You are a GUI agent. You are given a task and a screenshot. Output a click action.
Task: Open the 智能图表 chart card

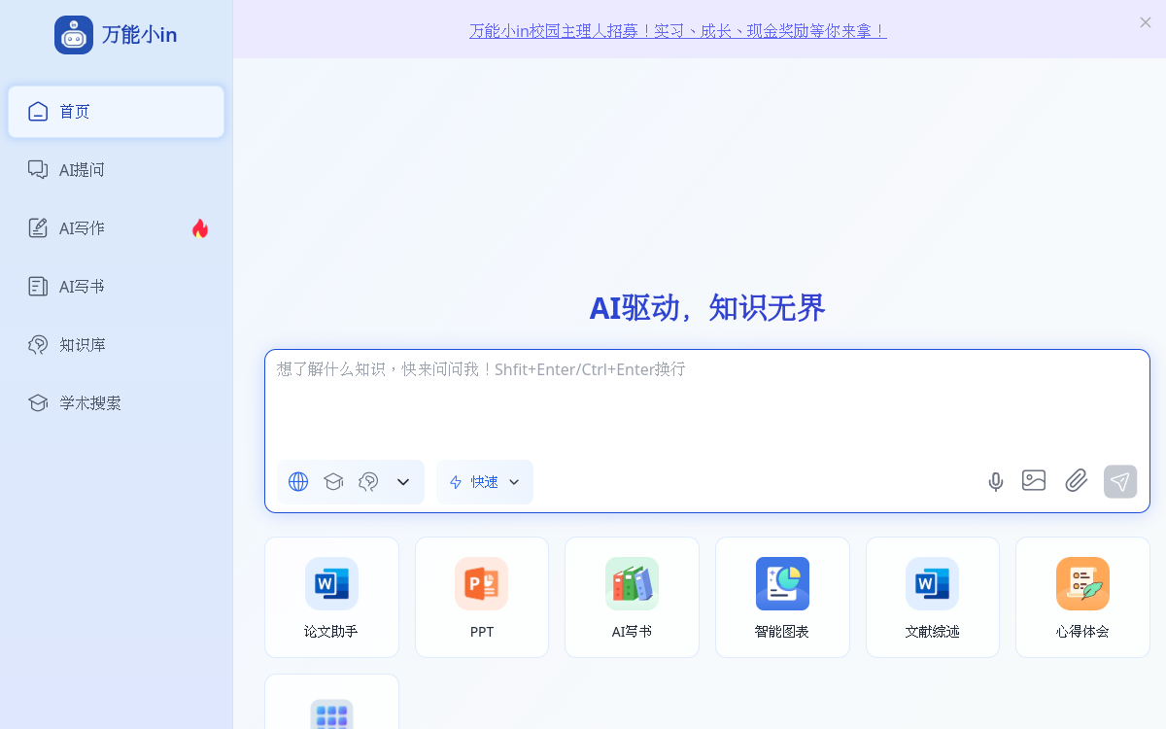(782, 597)
